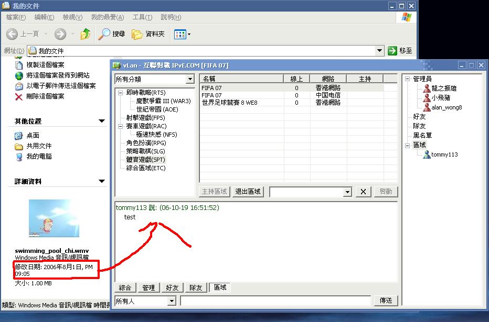Open the 所有分類 category dropdown in vLan
This screenshot has height=322, width=489.
pyautogui.click(x=190, y=80)
